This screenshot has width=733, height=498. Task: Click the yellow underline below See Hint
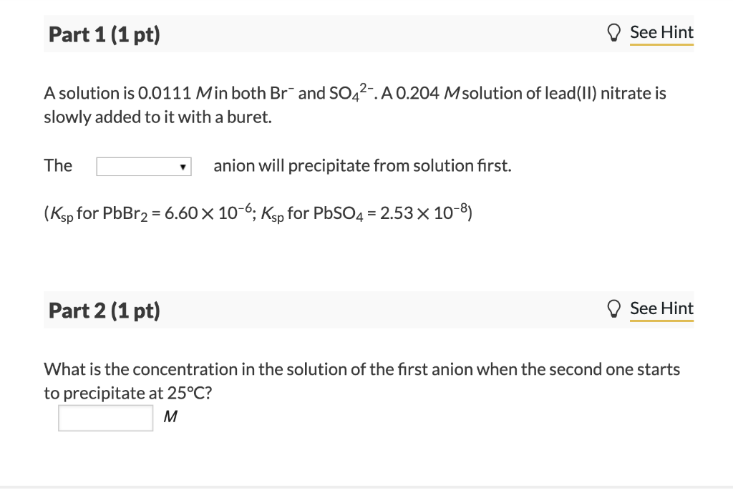pyautogui.click(x=661, y=44)
